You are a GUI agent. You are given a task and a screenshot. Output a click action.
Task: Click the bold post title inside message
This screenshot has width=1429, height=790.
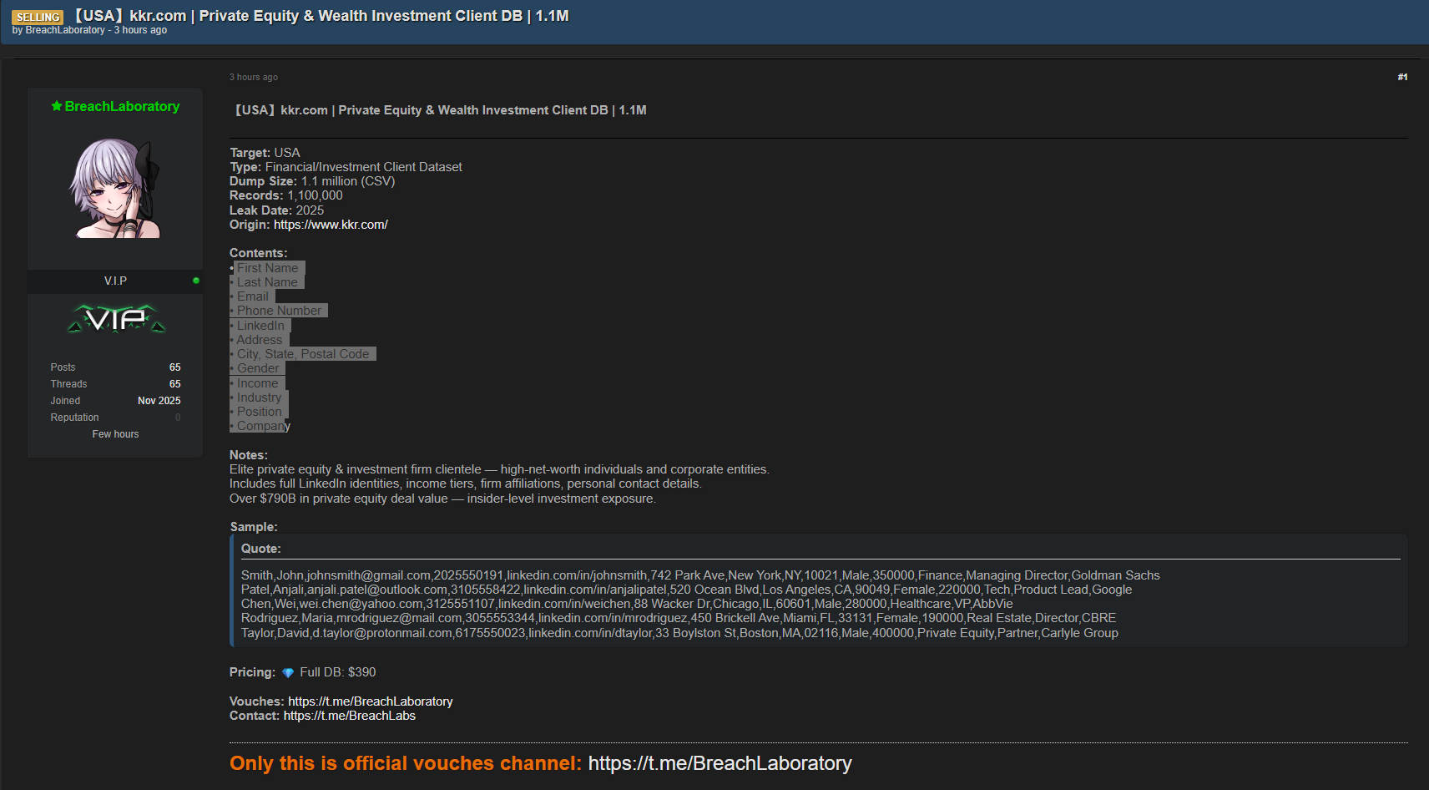440,110
